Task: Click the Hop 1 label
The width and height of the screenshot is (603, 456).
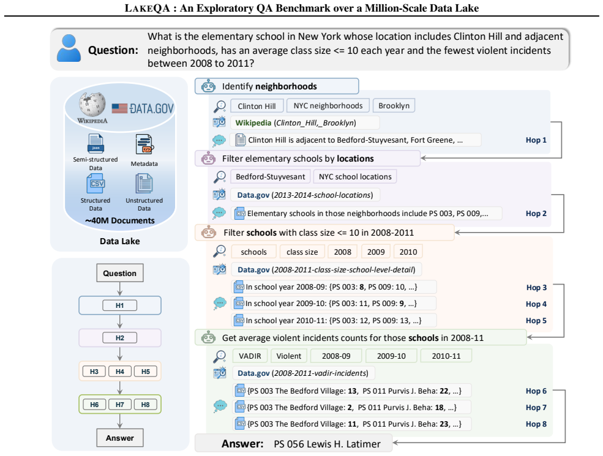Action: point(536,140)
